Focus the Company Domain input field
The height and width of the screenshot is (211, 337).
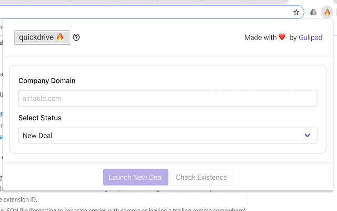tap(168, 98)
